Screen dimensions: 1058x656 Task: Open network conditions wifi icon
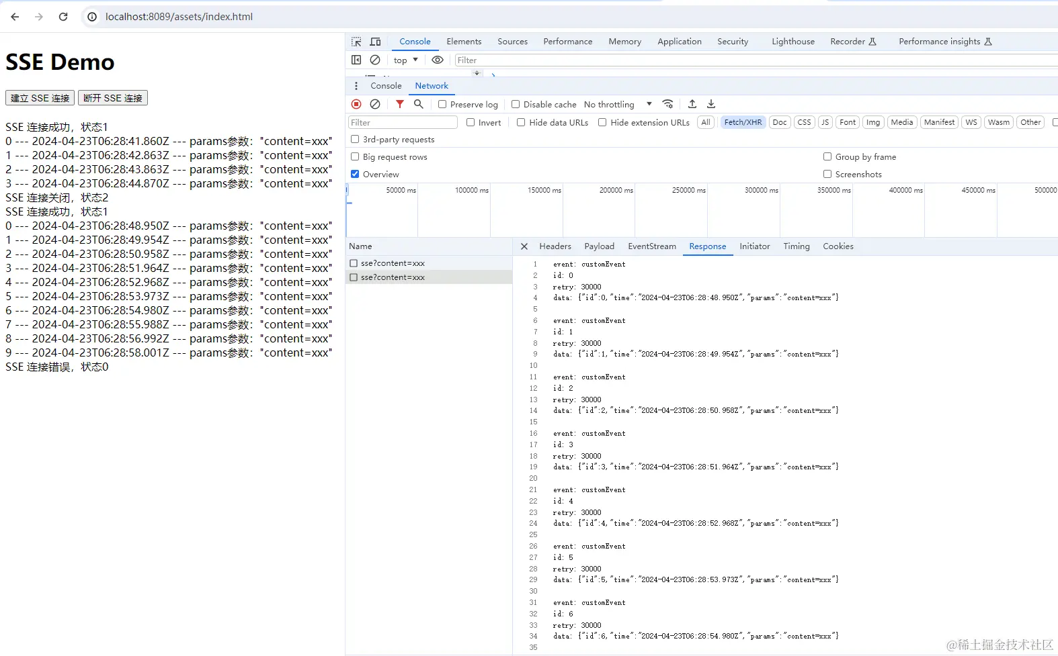(x=667, y=104)
